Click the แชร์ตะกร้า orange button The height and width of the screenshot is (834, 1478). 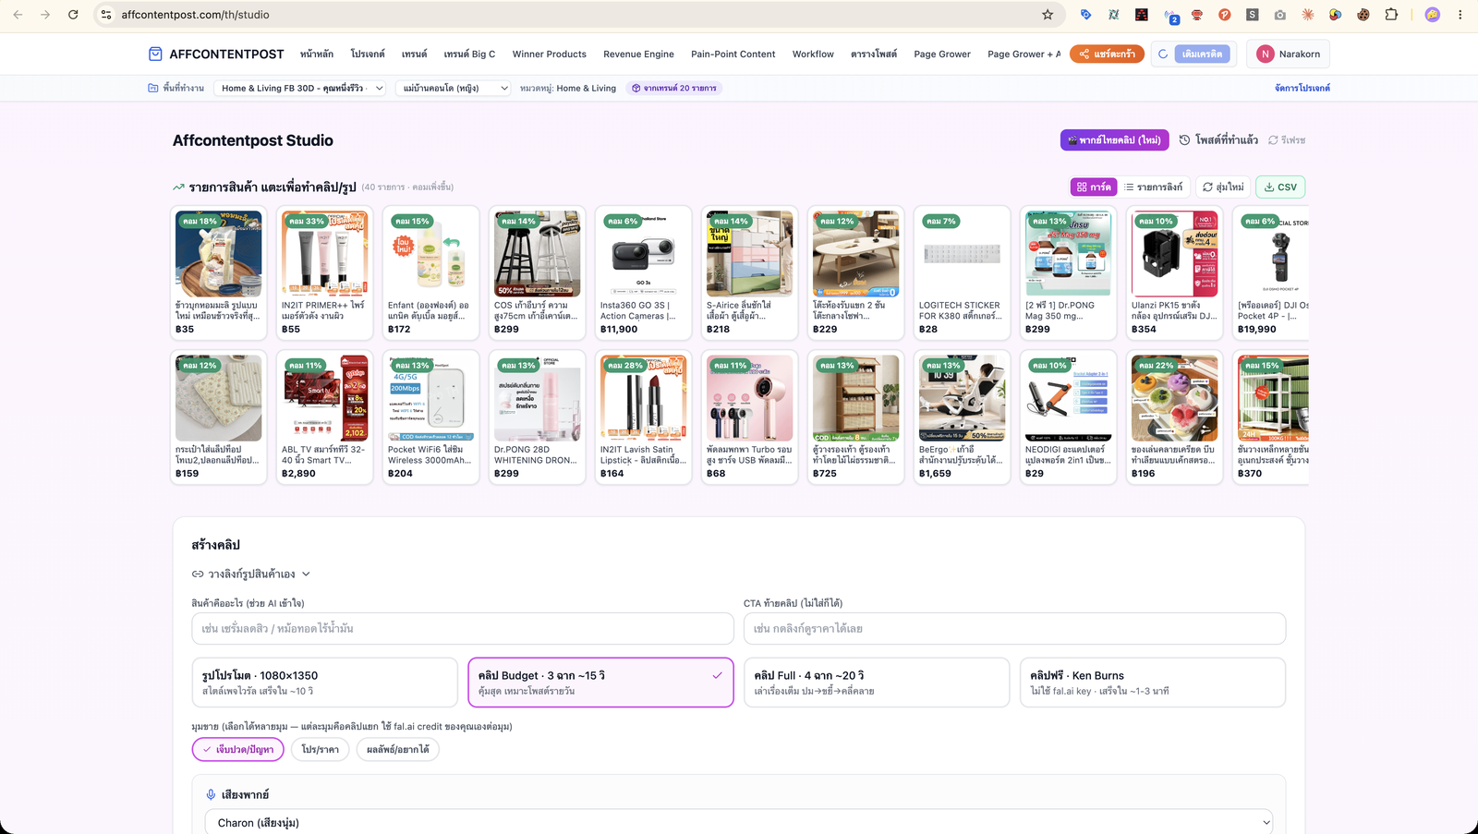coord(1107,54)
